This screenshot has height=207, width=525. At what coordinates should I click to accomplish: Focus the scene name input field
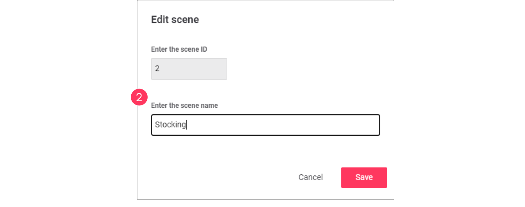pos(265,125)
